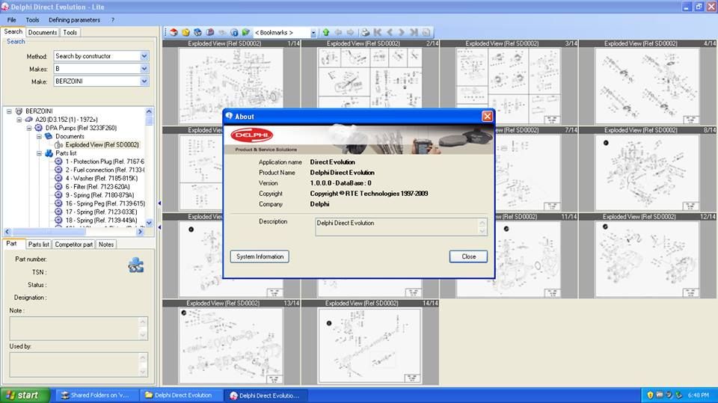This screenshot has width=718, height=403.
Task: Open the Tools menu
Action: [x=32, y=19]
